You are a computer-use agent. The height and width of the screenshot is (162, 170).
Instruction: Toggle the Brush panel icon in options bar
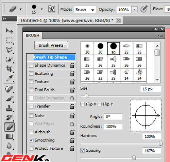point(52,9)
